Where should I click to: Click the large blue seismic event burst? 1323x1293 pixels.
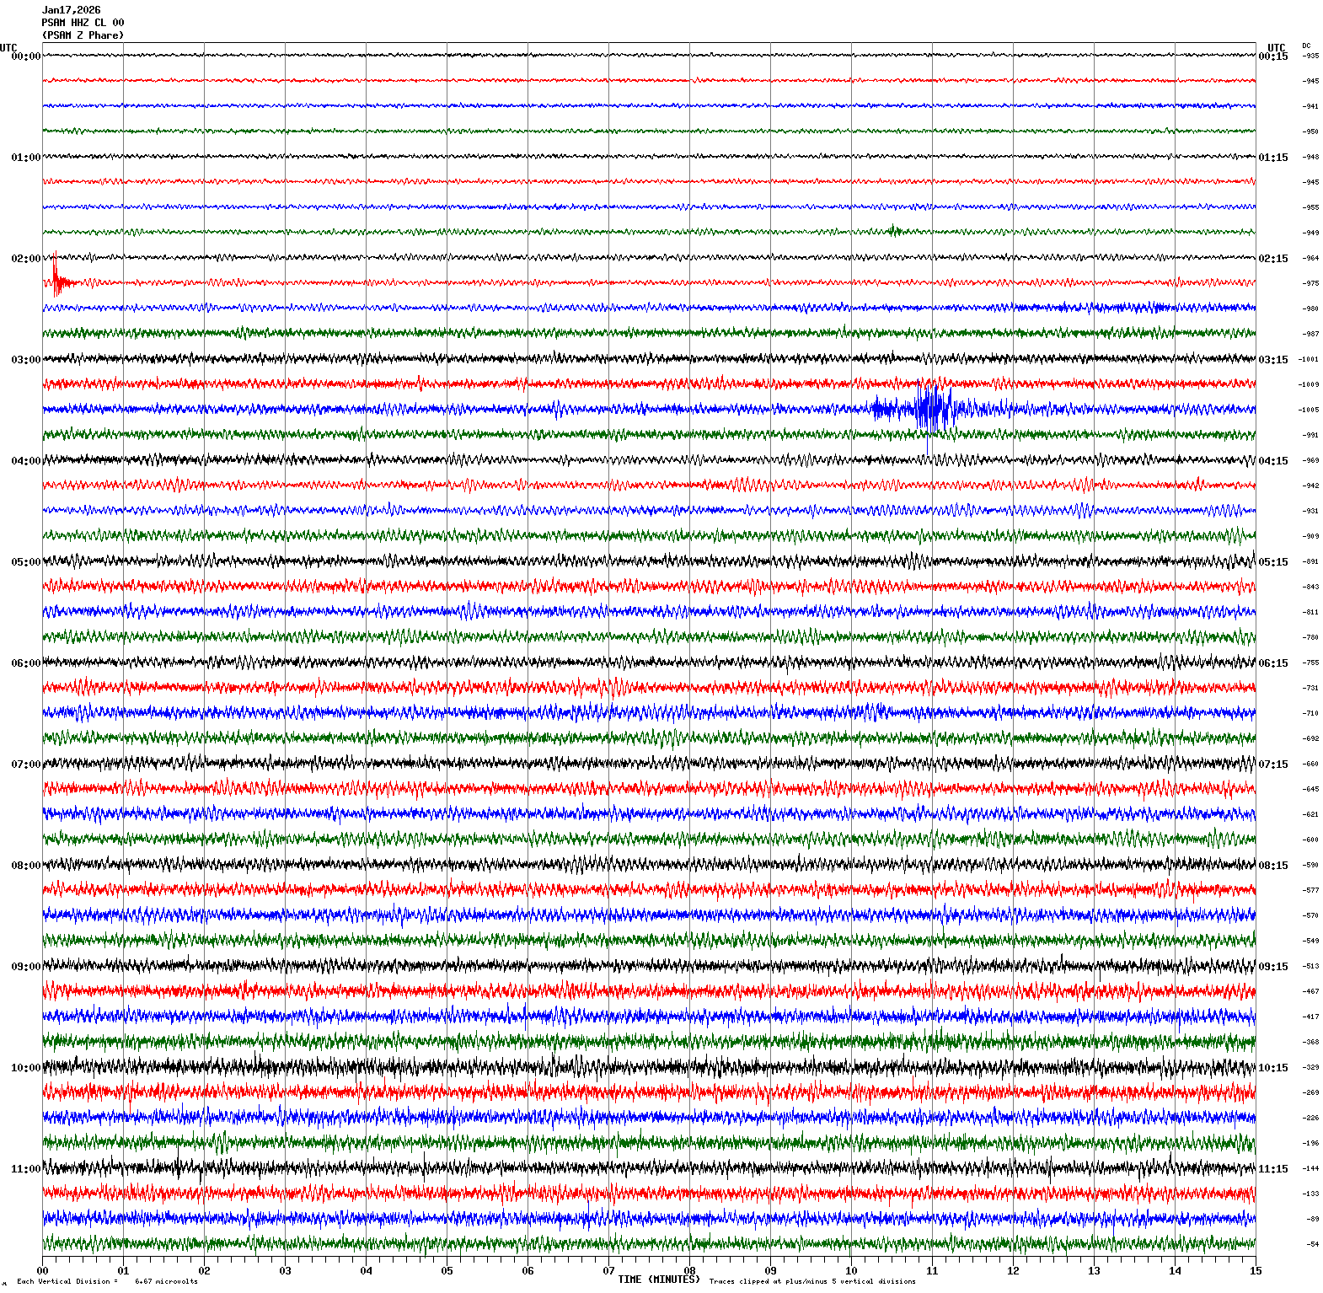927,409
